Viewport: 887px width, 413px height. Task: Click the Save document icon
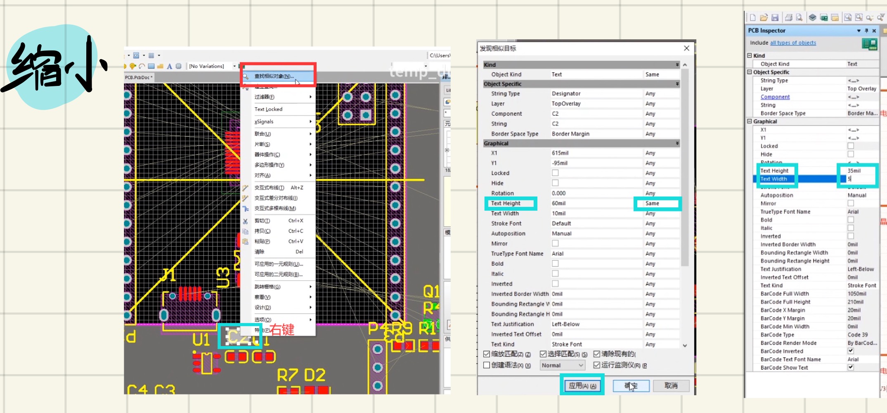click(775, 17)
